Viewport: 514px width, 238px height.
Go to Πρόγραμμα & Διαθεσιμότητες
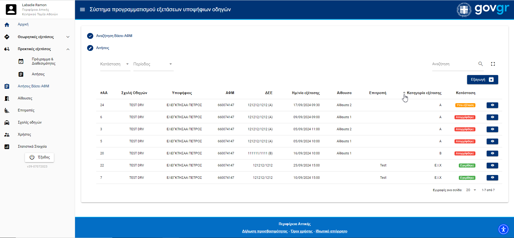tap(43, 61)
